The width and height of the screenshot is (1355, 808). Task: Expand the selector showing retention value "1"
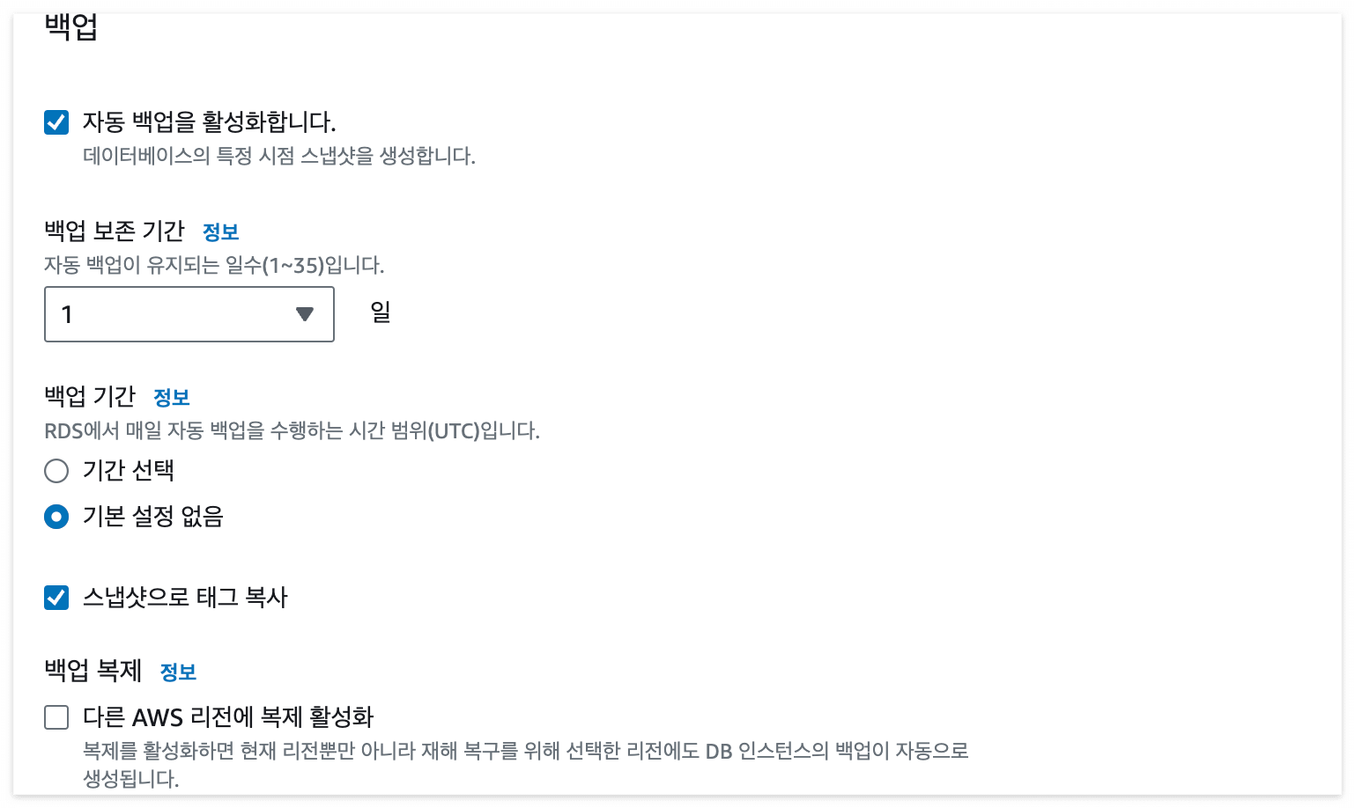point(189,314)
